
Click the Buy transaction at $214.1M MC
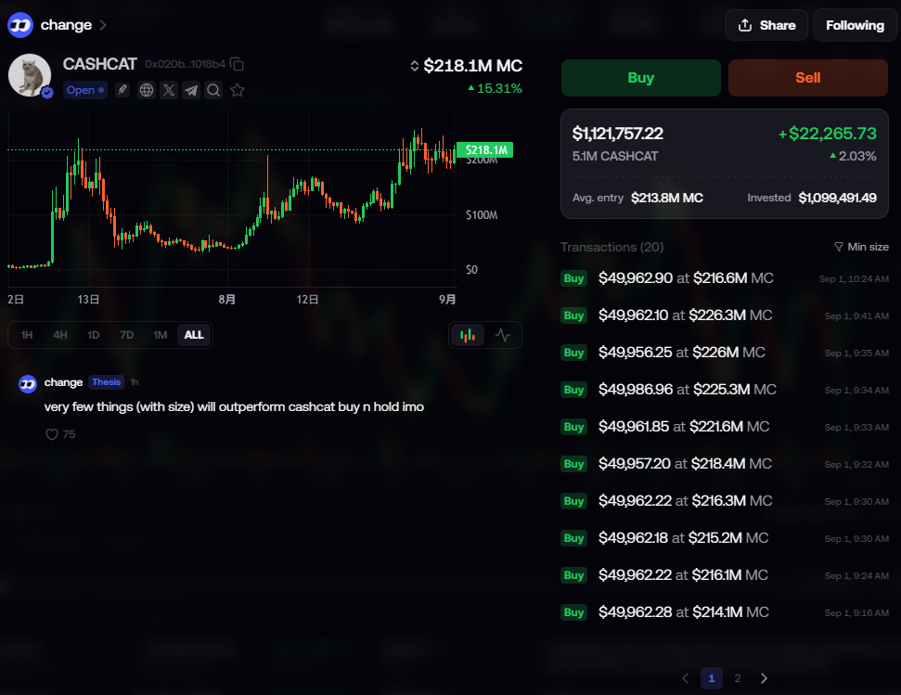pos(725,612)
